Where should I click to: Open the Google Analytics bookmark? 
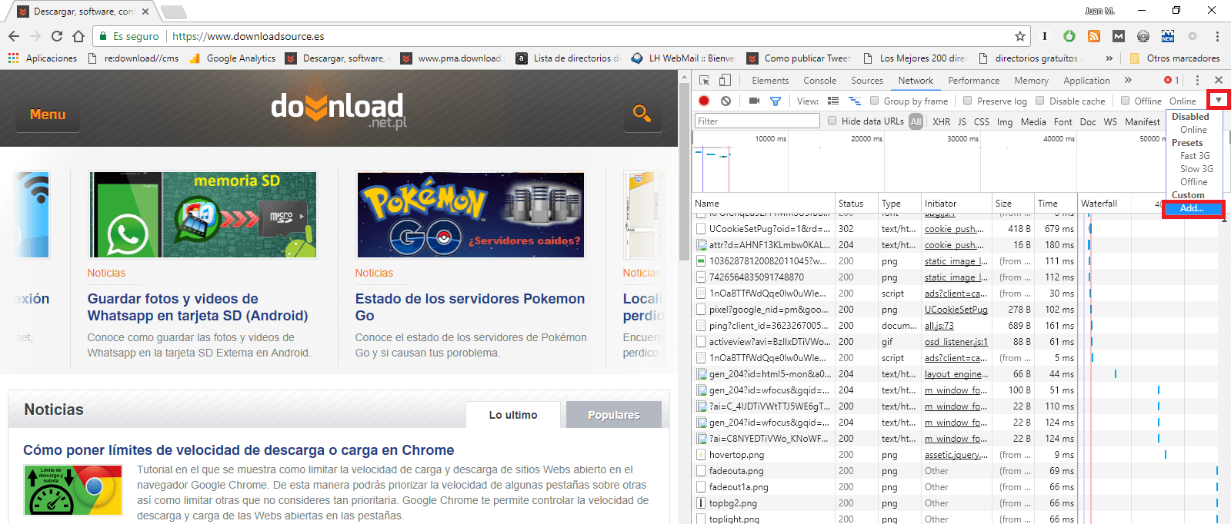tap(232, 58)
